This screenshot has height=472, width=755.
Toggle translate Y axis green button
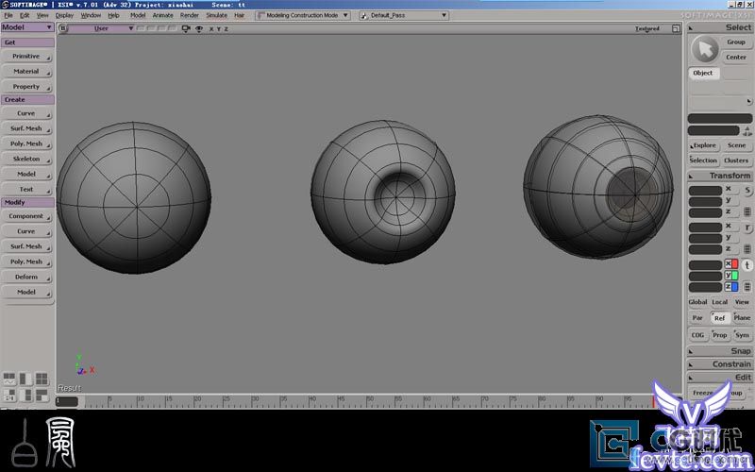731,276
